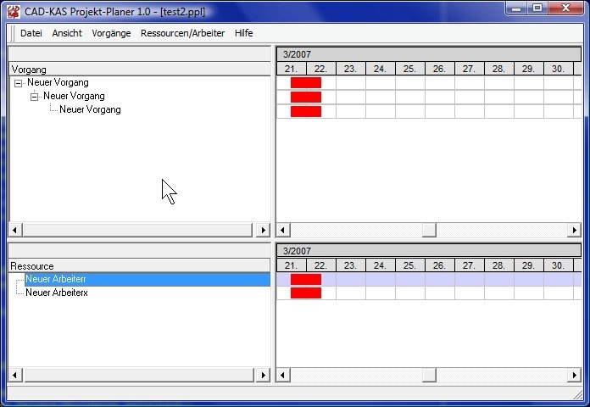590x407 pixels.
Task: Click day 24. header in lower chart
Action: point(381,265)
